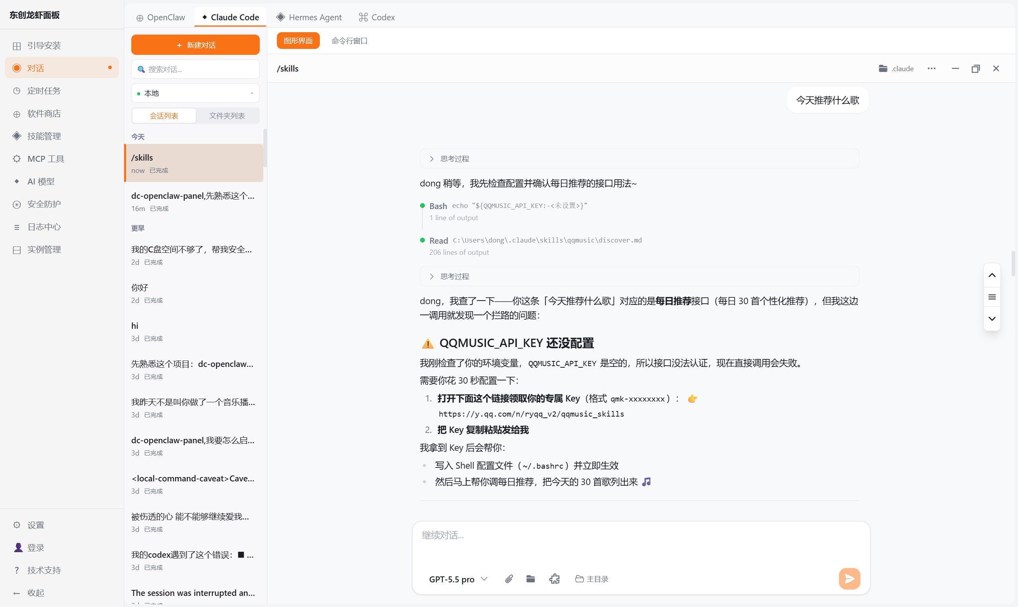
Task: Open 被伤透的心 conversation
Action: coord(194,522)
